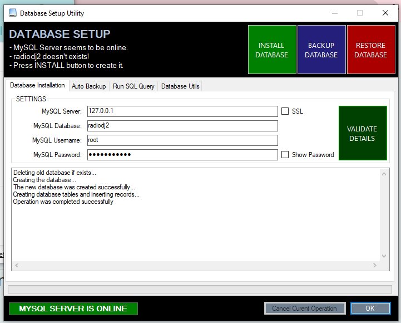
Task: Click the green INSTALL DATABASE button
Action: [272, 50]
